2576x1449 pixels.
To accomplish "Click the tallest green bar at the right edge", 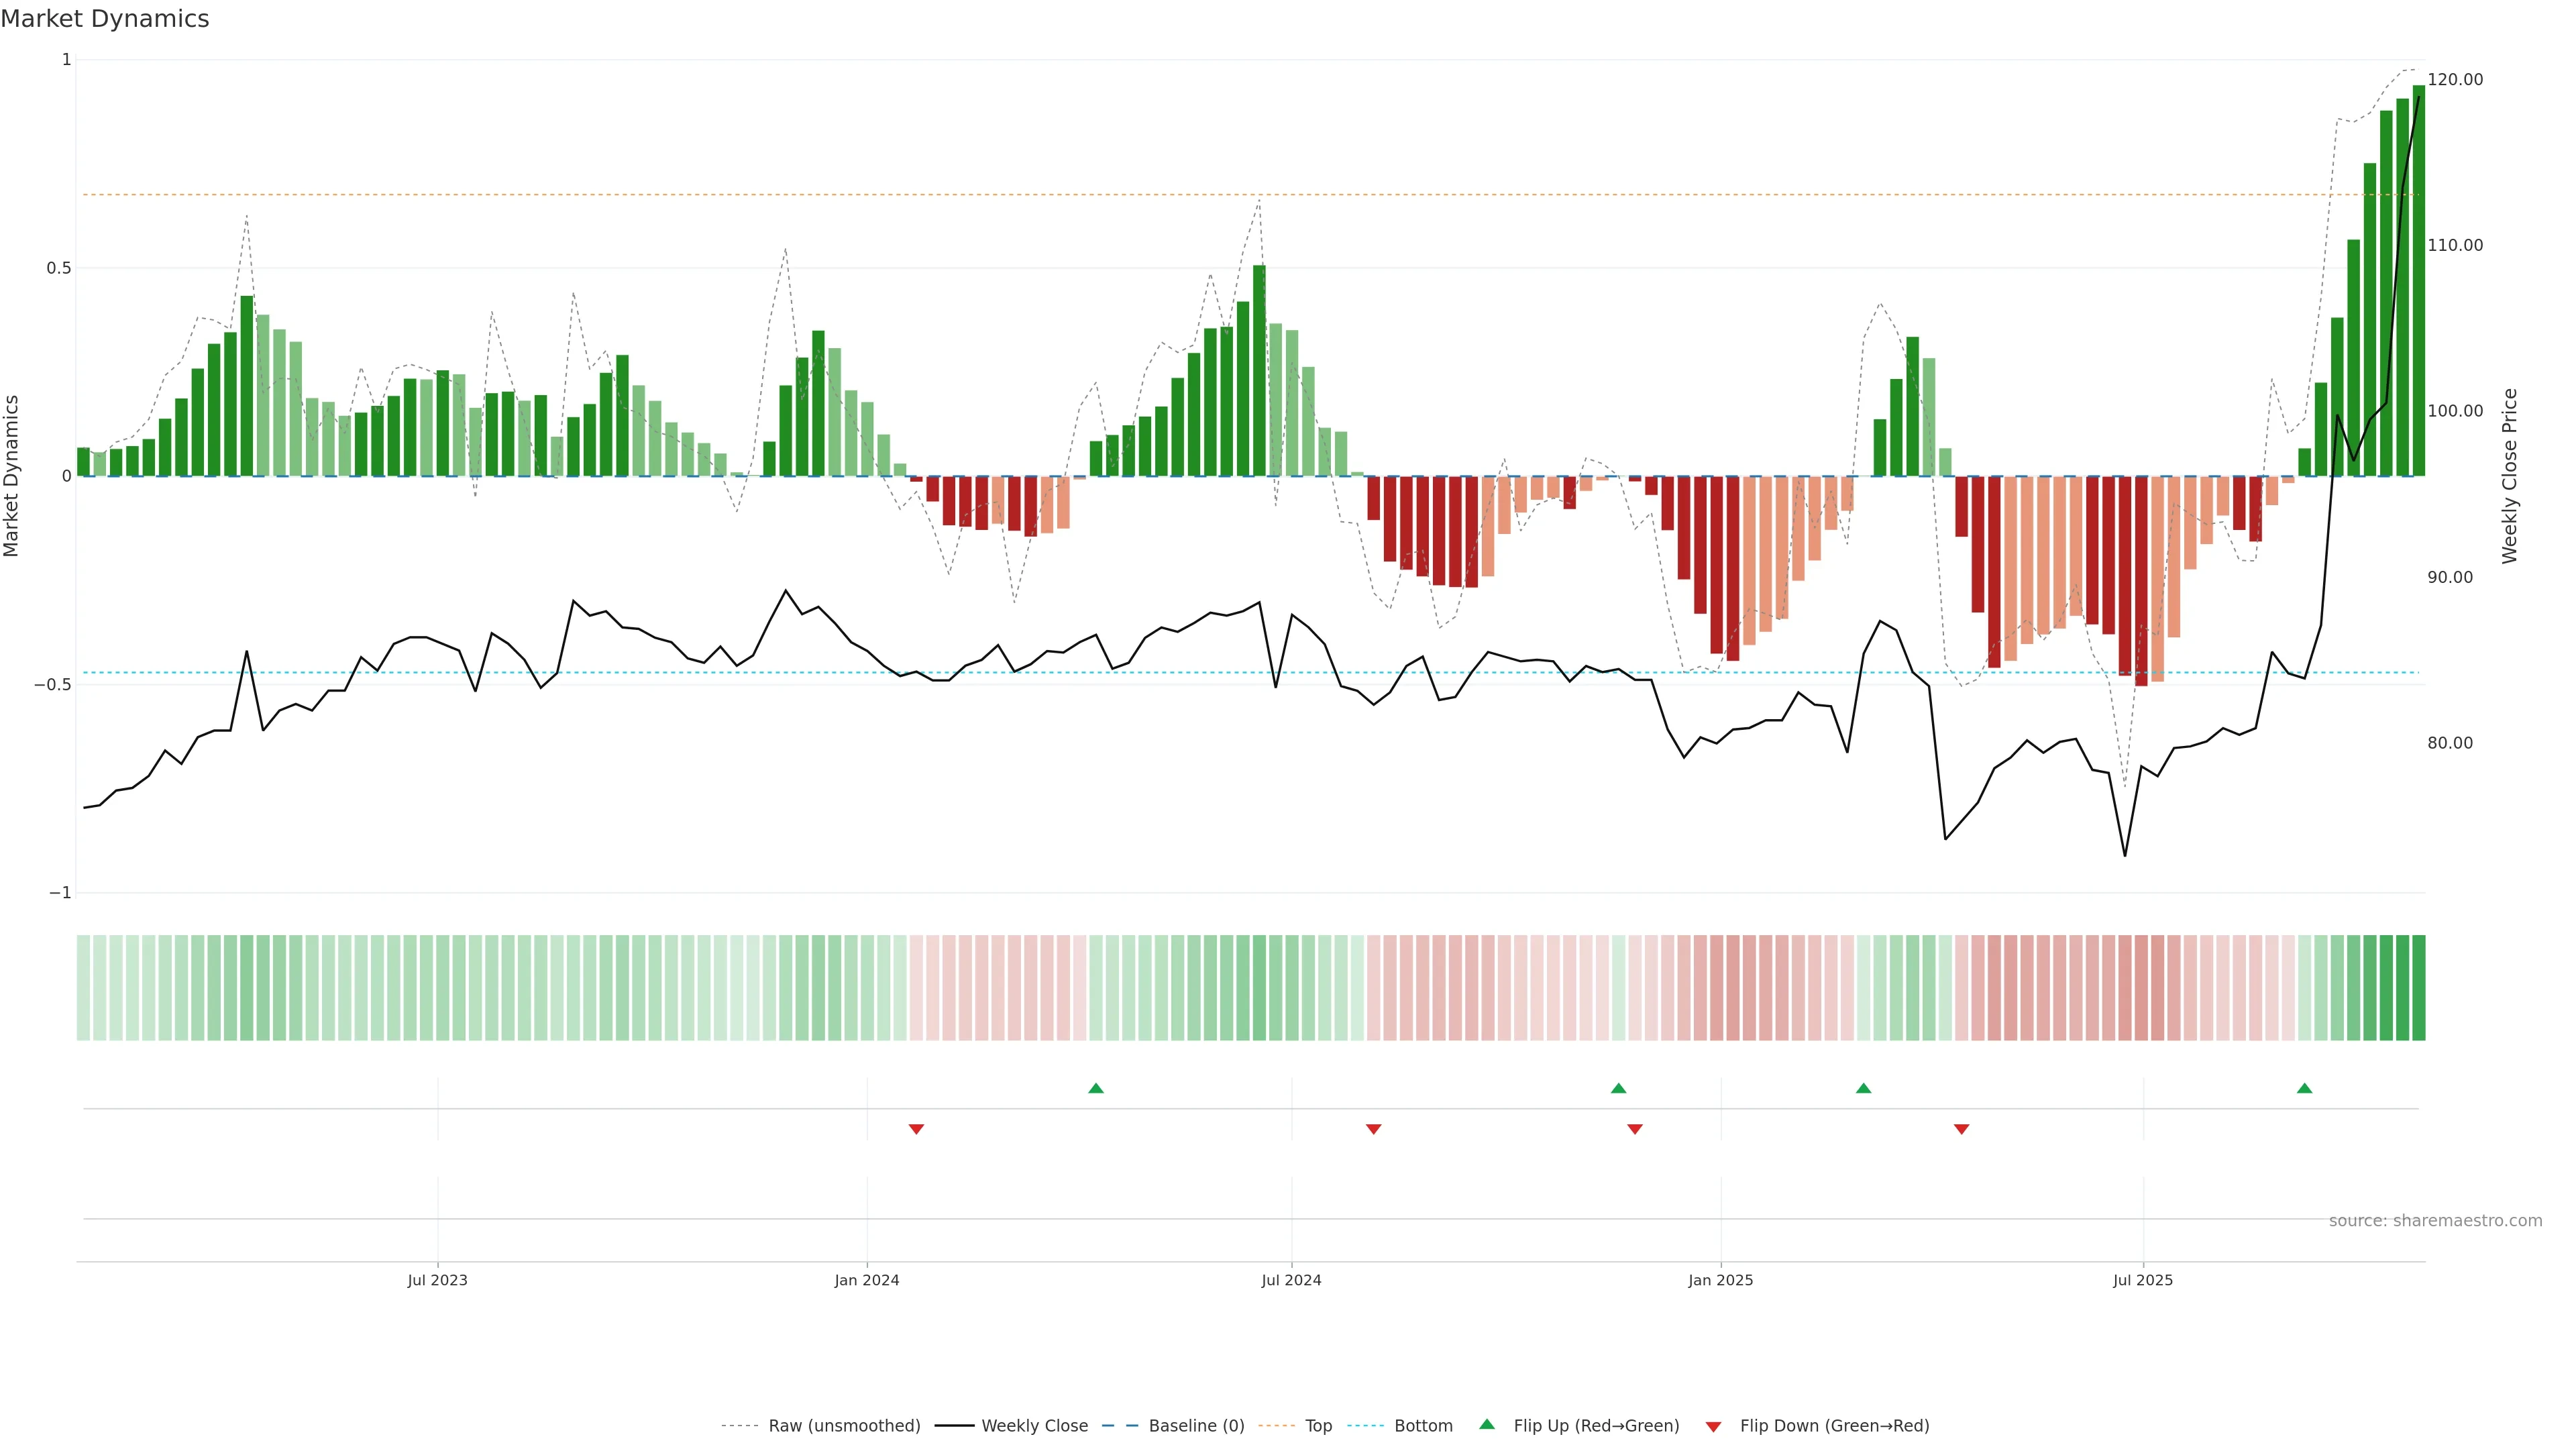I will tap(2418, 300).
